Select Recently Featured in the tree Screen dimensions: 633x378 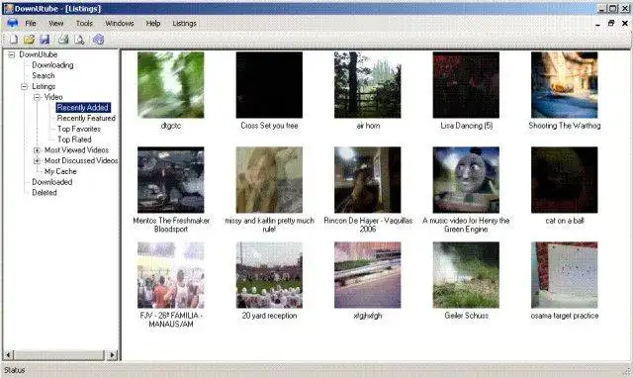tap(86, 118)
